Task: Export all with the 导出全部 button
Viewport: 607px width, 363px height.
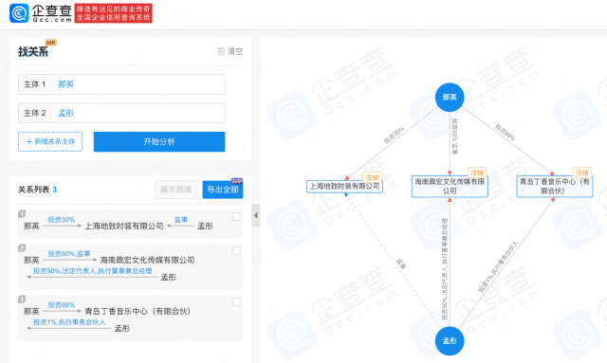Action: click(x=223, y=190)
